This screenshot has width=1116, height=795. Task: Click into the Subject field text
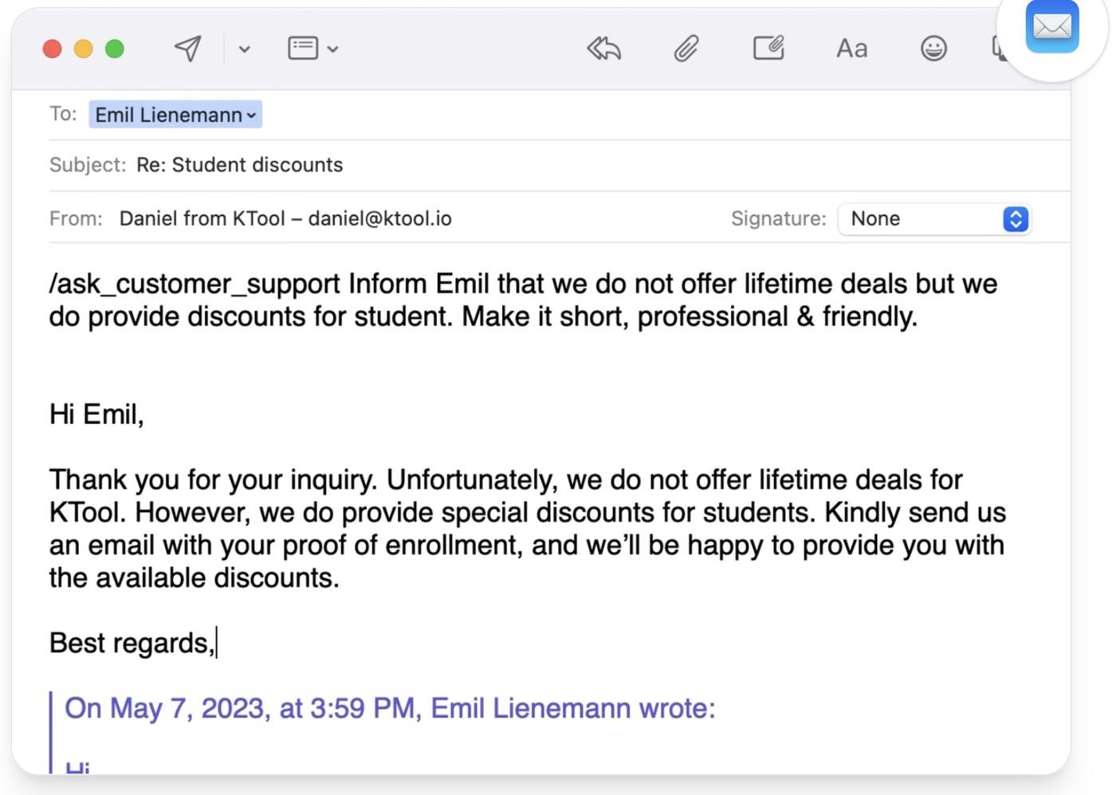coord(240,165)
